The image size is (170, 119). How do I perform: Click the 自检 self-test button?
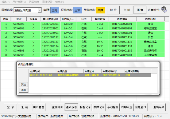(x=127, y=10)
